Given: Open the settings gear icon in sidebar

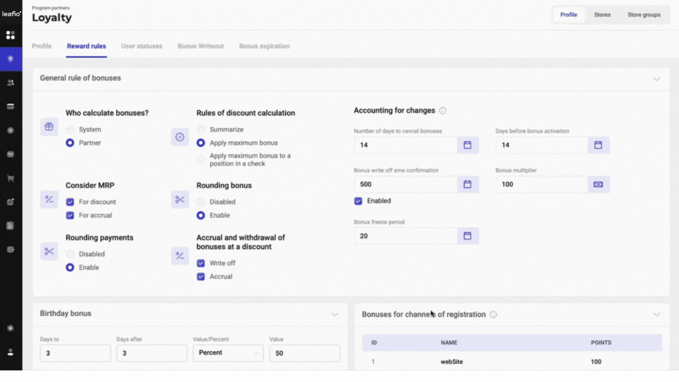Looking at the screenshot, I should click(x=10, y=328).
